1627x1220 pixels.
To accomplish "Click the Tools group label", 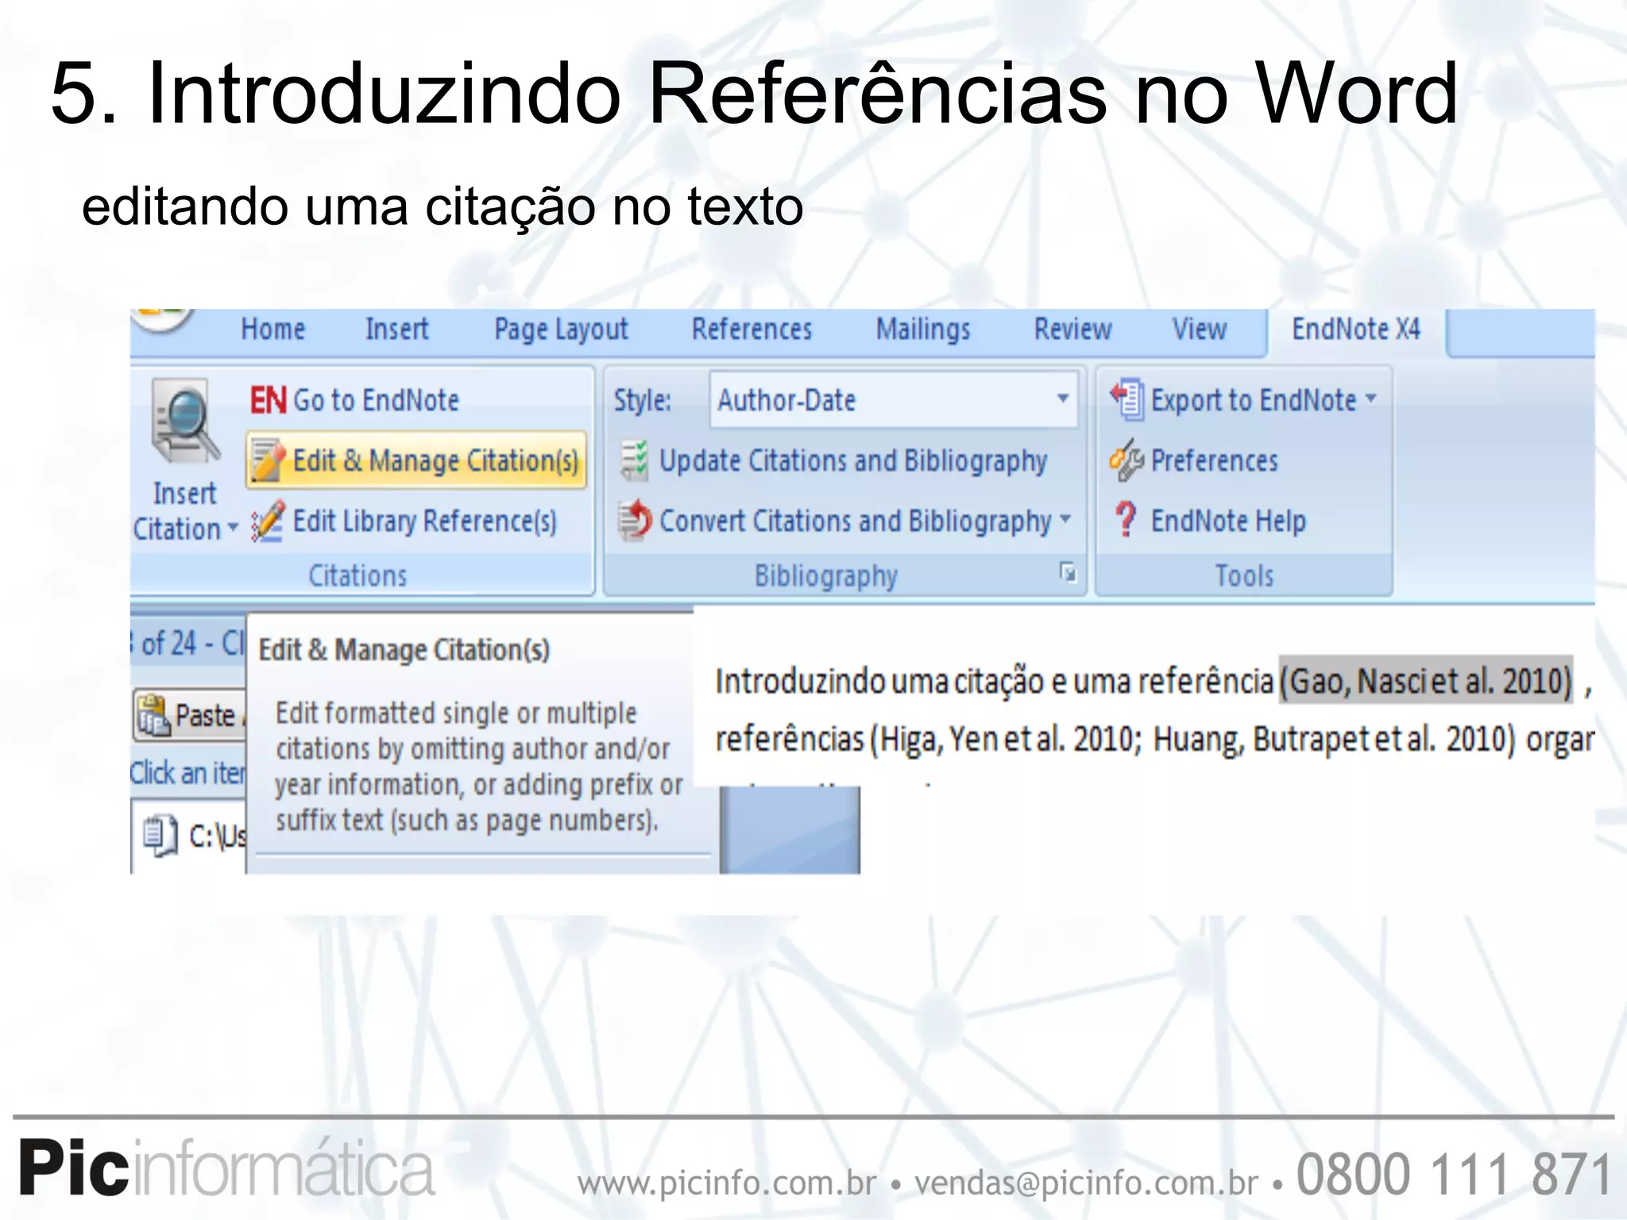I will 1244,575.
